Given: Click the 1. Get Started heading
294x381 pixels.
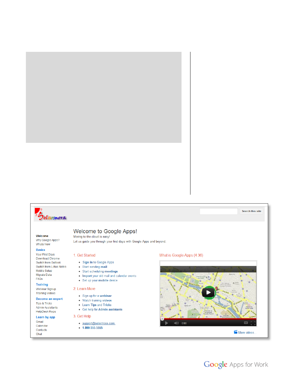Looking at the screenshot, I should 84,255.
